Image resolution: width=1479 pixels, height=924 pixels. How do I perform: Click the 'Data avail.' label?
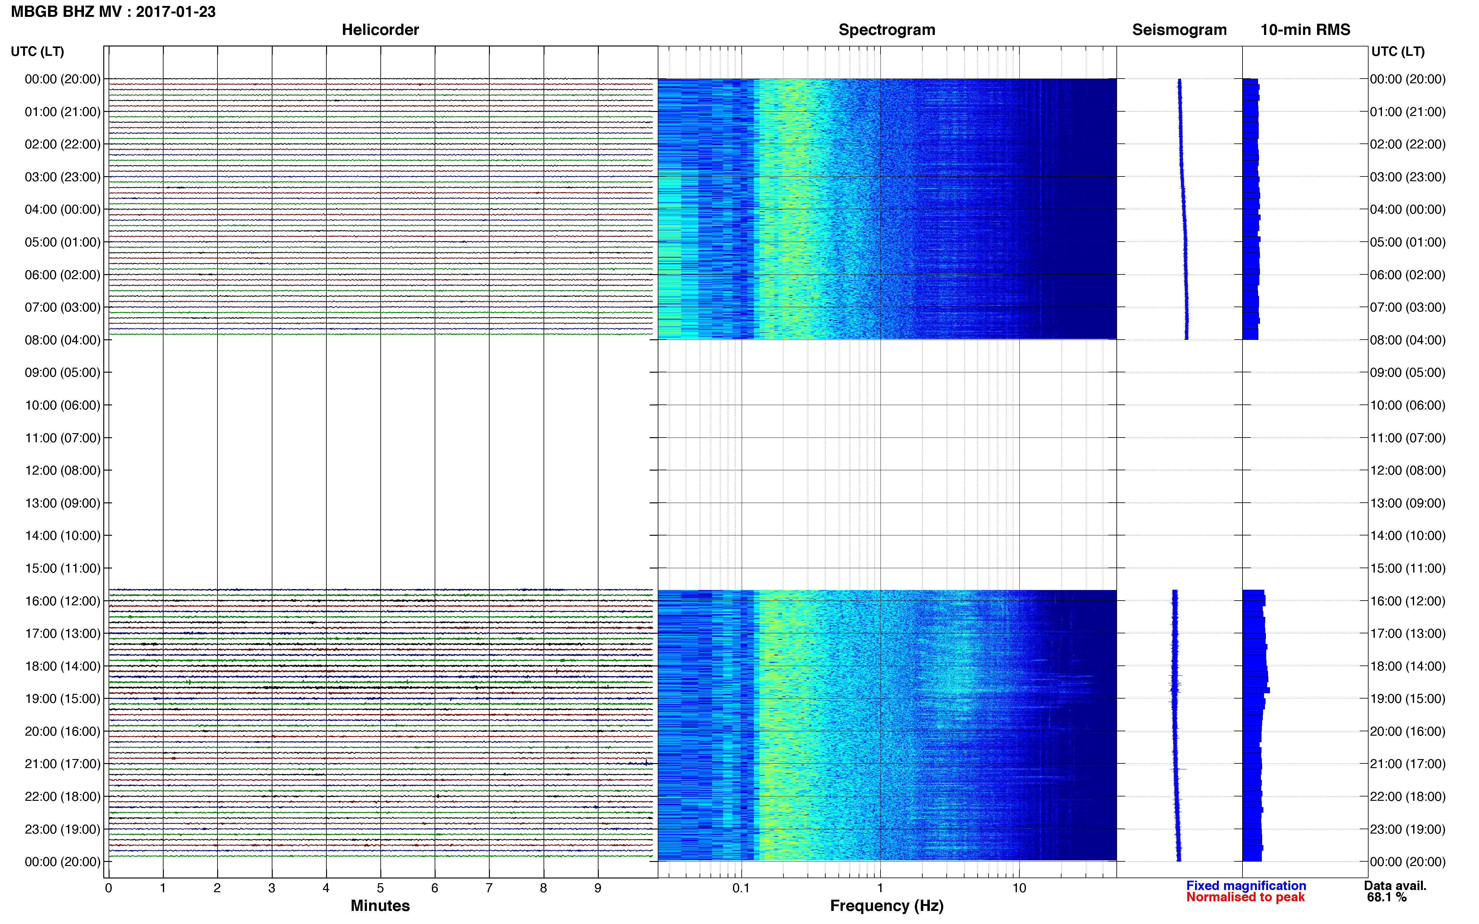[1395, 886]
